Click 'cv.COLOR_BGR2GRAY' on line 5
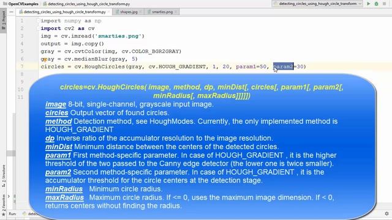This screenshot has height=220, width=392. [149, 51]
